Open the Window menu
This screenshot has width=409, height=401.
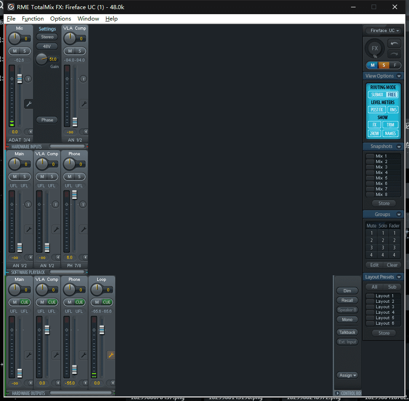[x=88, y=19]
